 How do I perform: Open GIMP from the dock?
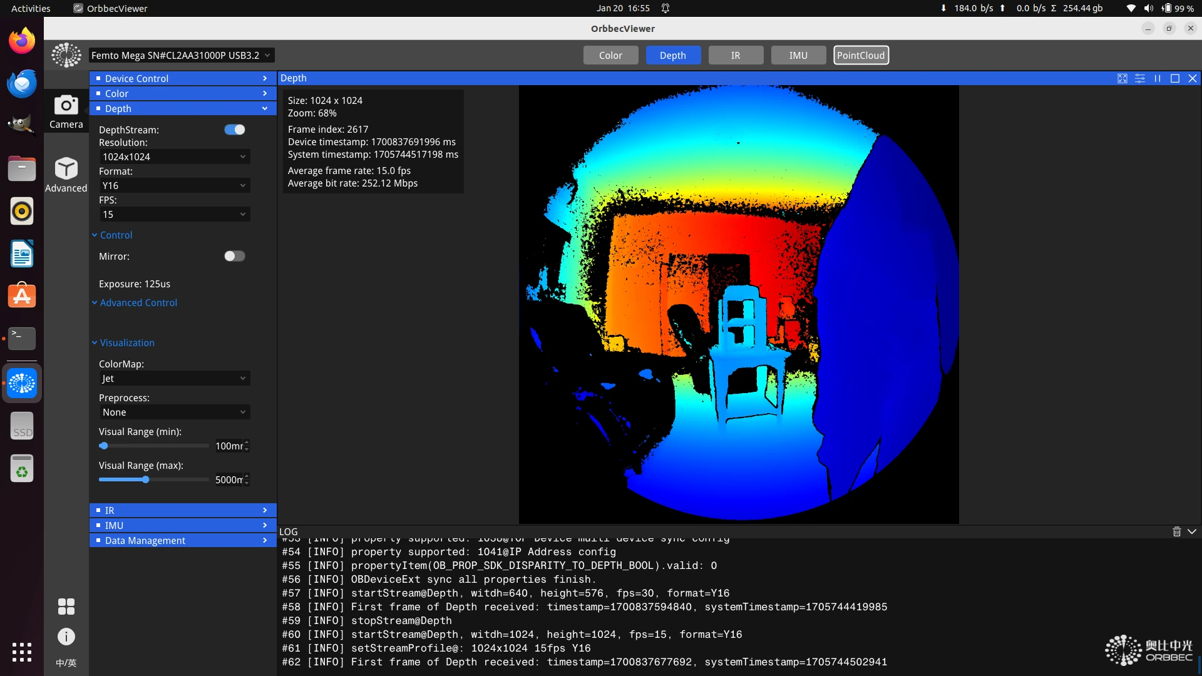pos(22,125)
